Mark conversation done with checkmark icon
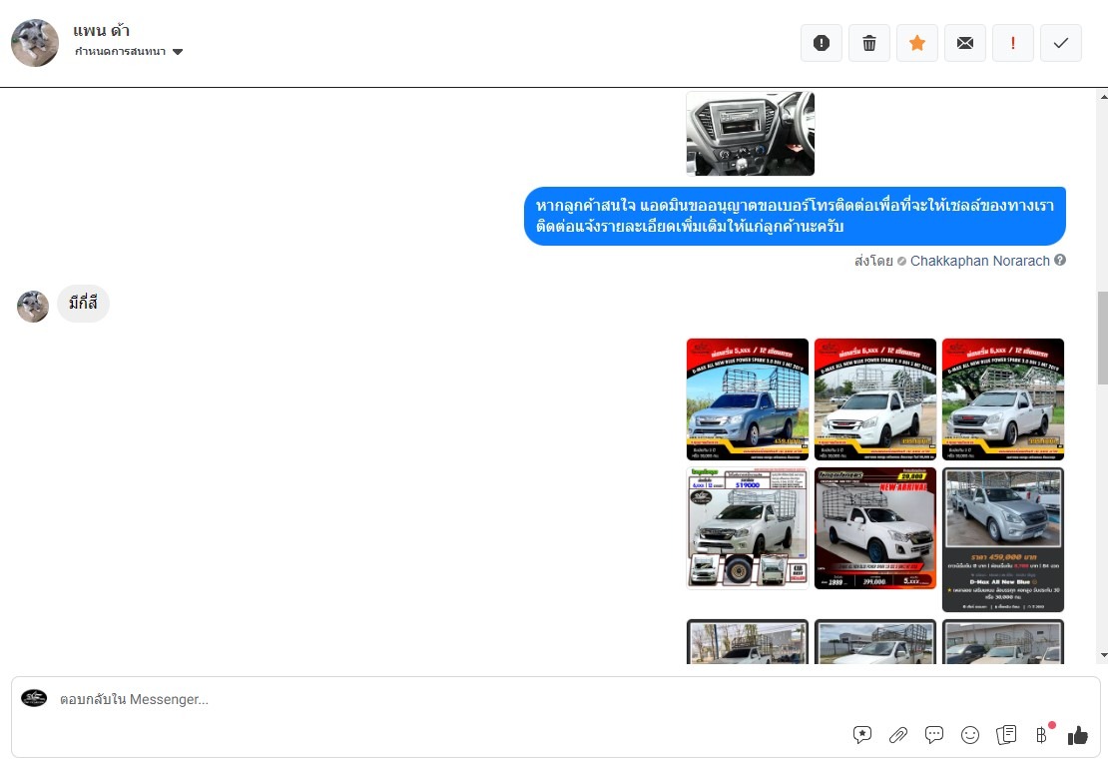 (1061, 43)
